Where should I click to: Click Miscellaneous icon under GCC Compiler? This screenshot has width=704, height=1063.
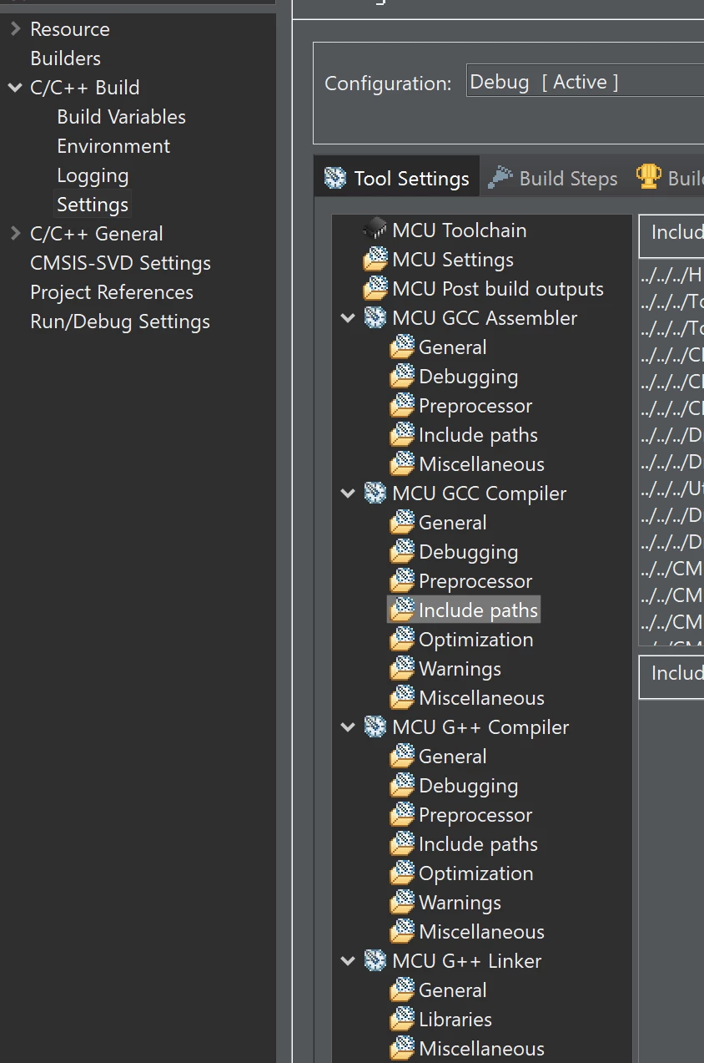coord(403,697)
